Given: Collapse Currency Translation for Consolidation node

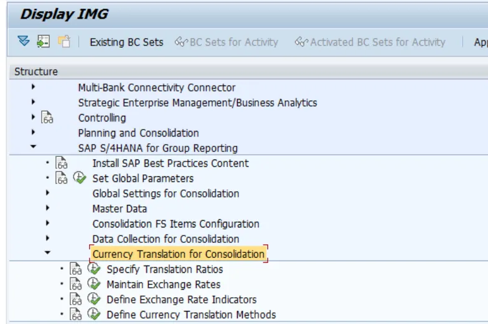Looking at the screenshot, I should (x=47, y=254).
